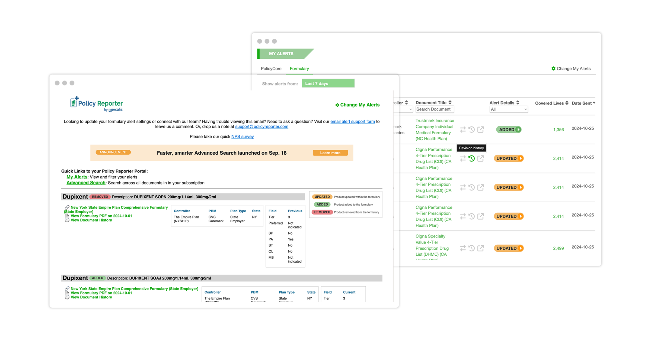Open the email alert support form link
The width and height of the screenshot is (651, 341).
[x=352, y=121]
